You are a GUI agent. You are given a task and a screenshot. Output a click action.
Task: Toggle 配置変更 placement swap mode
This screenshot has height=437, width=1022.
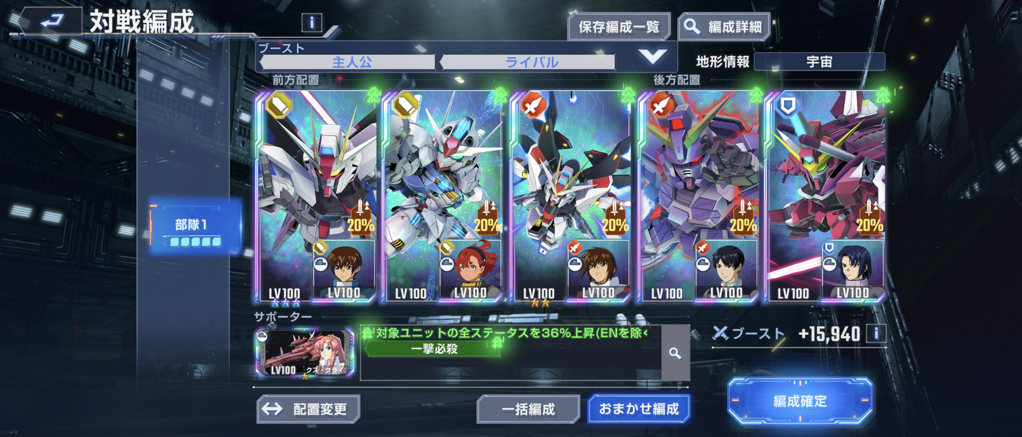(308, 409)
